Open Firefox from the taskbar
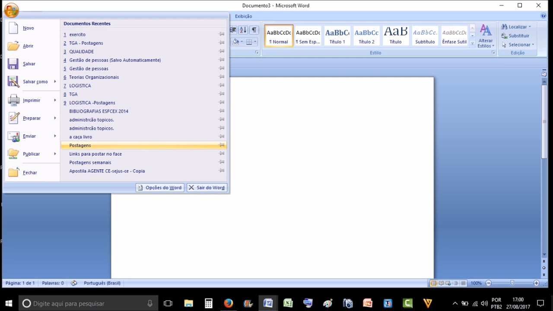Image resolution: width=553 pixels, height=311 pixels. tap(229, 303)
